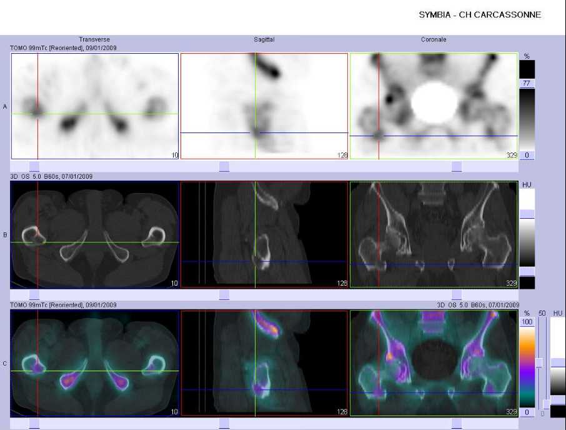The width and height of the screenshot is (566, 430).
Task: Select the lower HU window handle in row B
Action: coord(527,271)
